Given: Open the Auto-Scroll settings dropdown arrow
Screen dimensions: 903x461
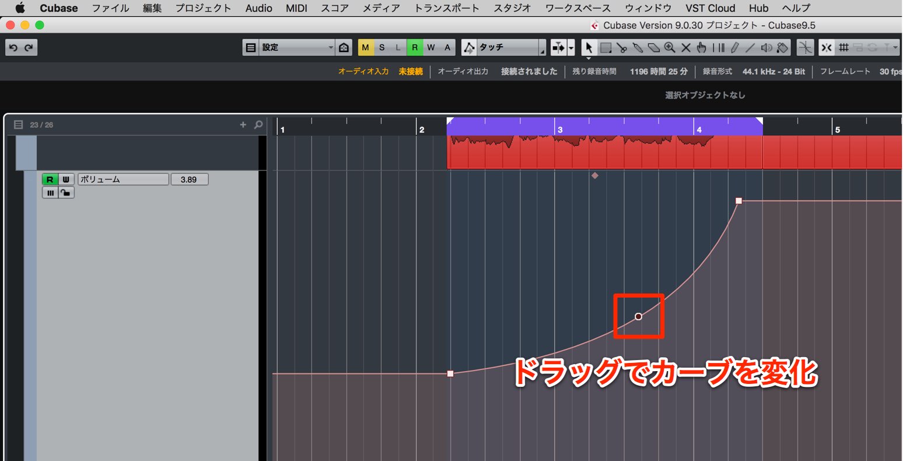Looking at the screenshot, I should [571, 48].
